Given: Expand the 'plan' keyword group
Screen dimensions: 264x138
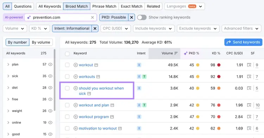Looking at the screenshot, I should pyautogui.click(x=8, y=64).
